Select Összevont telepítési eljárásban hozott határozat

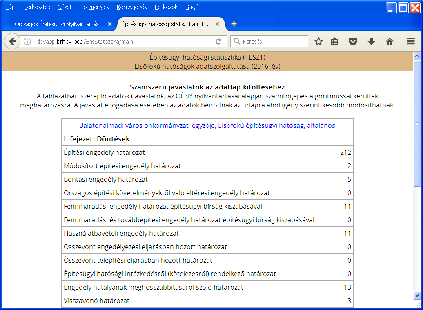pos(207,260)
